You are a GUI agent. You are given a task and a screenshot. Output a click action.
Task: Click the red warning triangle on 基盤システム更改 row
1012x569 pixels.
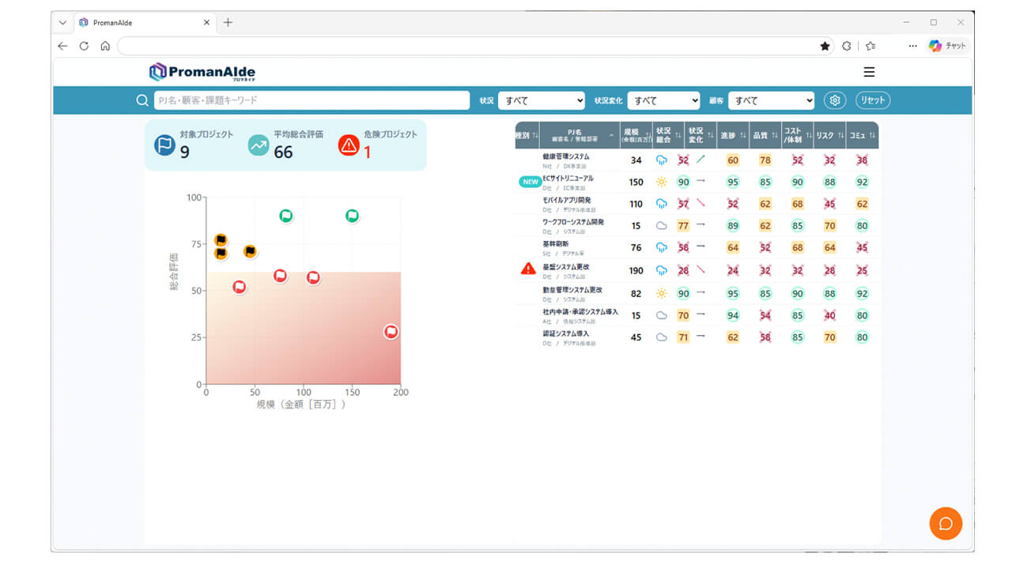coord(528,269)
